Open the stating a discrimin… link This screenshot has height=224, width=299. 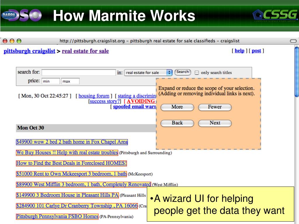point(137,96)
